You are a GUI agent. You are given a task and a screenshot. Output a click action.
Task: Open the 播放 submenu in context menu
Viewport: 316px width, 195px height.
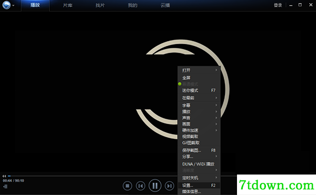coord(199,111)
